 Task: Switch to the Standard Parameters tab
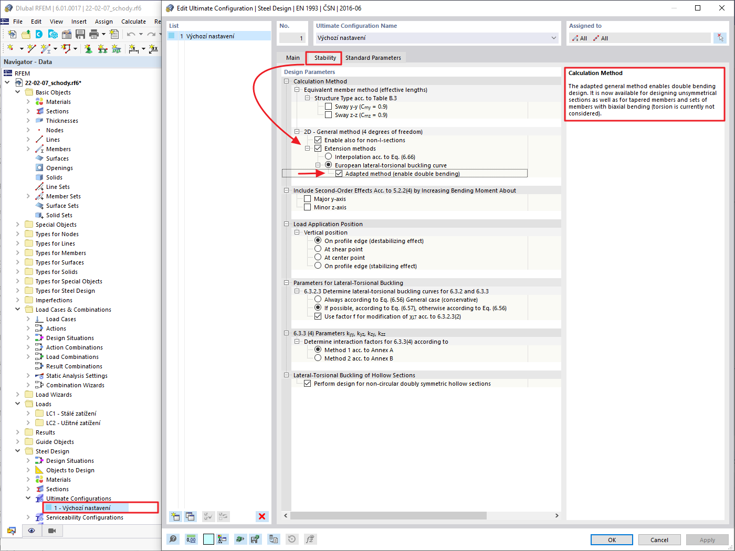pyautogui.click(x=373, y=58)
